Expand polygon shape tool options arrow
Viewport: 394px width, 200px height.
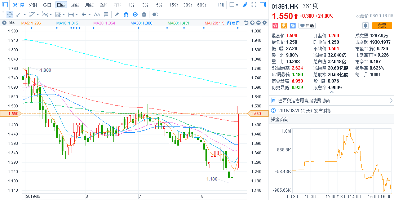coord(37,14)
